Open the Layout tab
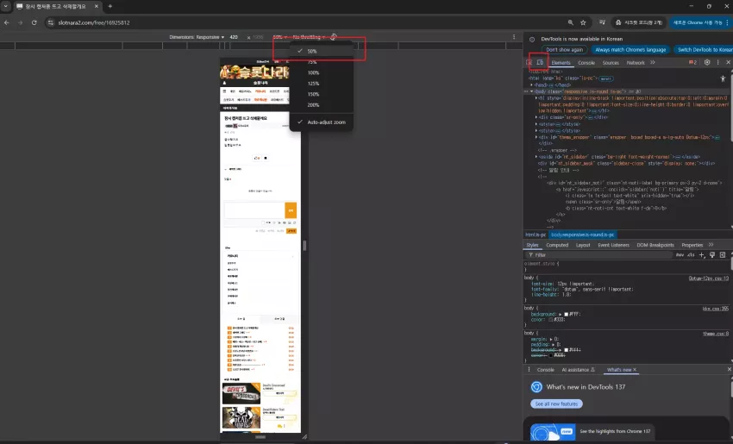 coord(583,245)
